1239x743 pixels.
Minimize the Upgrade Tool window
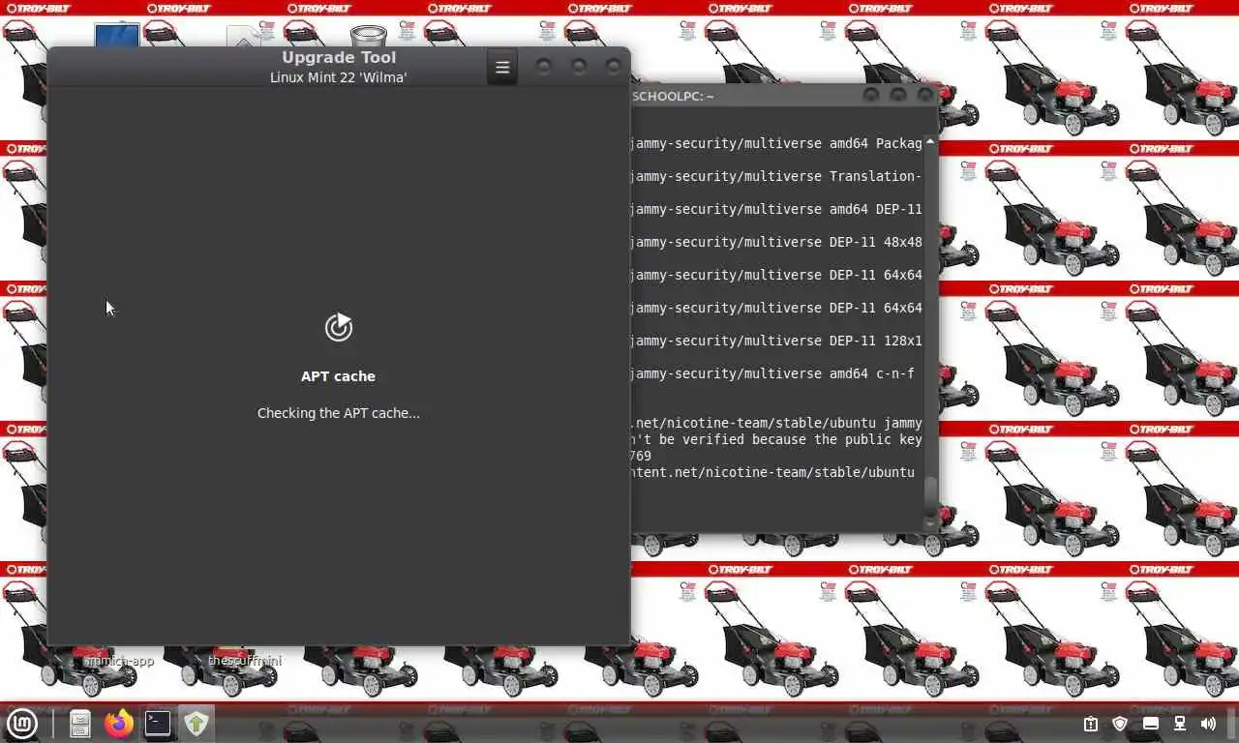(544, 67)
